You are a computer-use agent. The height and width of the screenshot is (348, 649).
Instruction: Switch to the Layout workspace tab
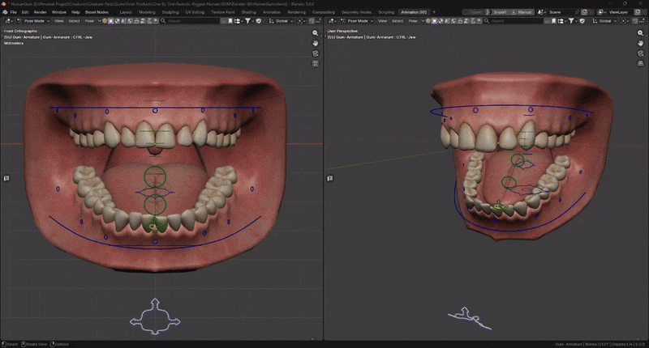pyautogui.click(x=126, y=12)
